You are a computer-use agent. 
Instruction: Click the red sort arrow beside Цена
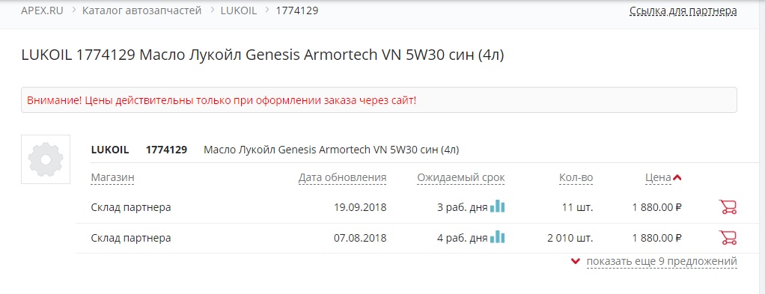pyautogui.click(x=677, y=178)
